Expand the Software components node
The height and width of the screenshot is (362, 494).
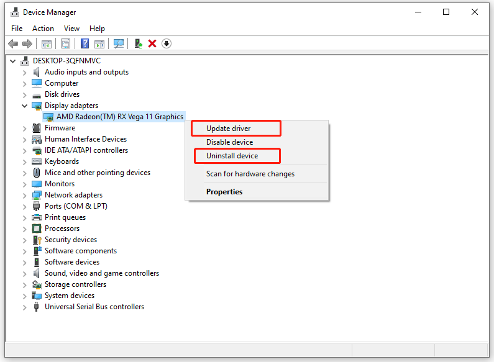[25, 251]
